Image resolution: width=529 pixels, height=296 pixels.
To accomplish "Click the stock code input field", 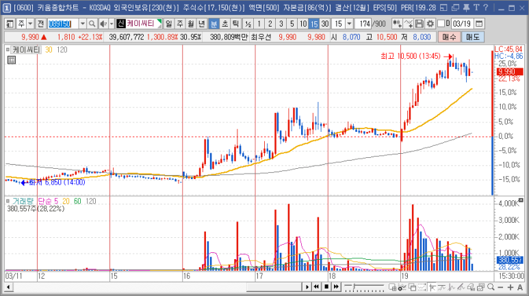I will (63, 24).
